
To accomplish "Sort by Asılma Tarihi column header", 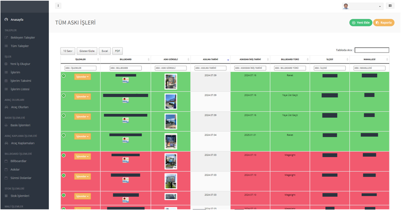I will pos(210,60).
